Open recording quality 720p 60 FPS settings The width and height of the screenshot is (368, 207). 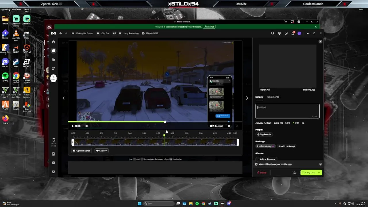pos(150,33)
